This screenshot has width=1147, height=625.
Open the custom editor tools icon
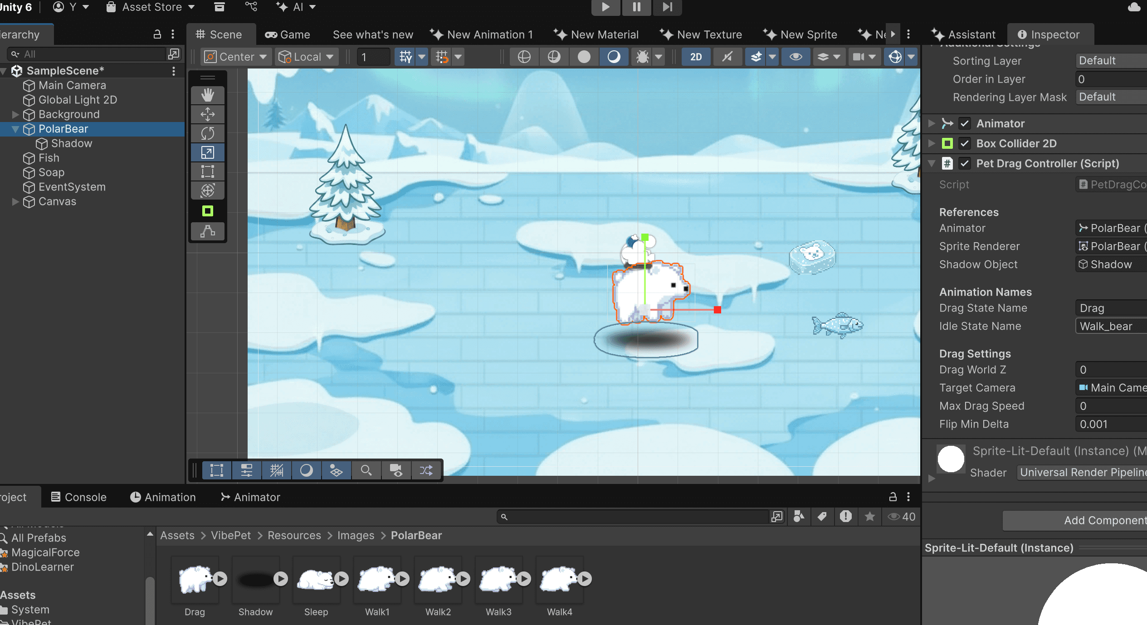coord(208,231)
